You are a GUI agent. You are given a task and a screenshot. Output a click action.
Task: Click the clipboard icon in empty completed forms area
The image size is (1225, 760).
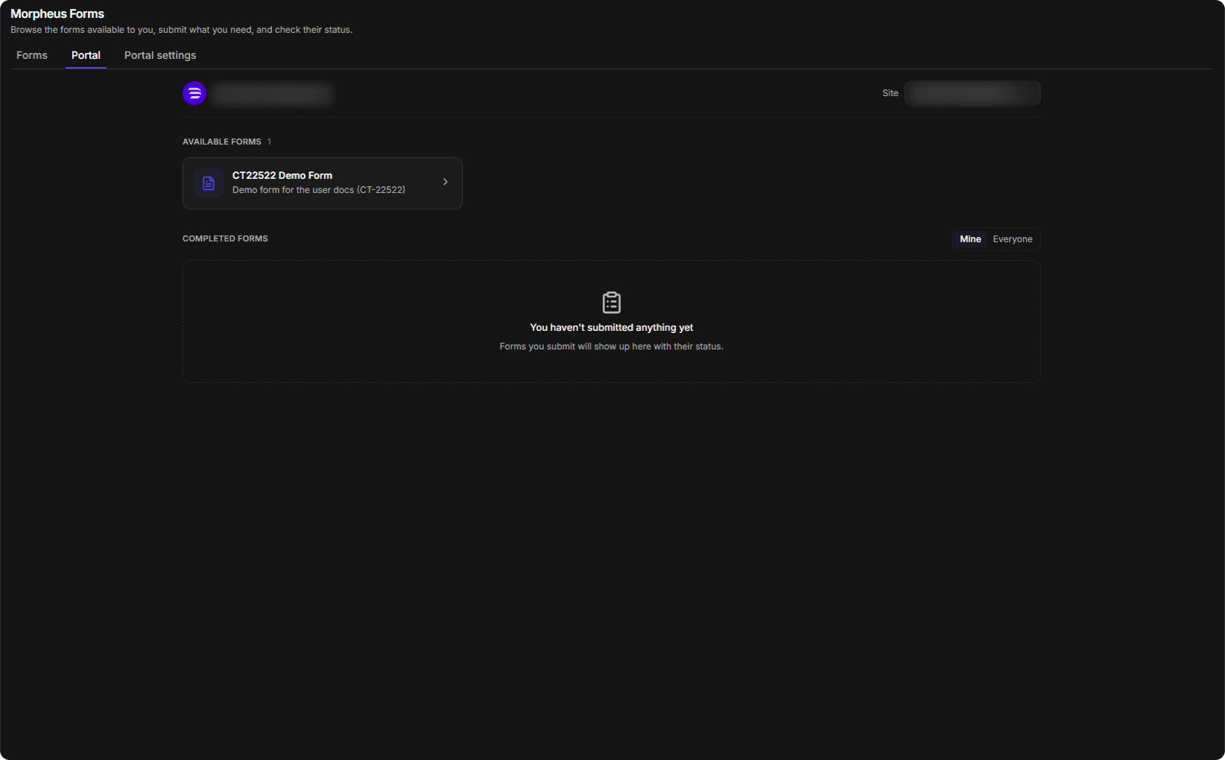click(612, 303)
